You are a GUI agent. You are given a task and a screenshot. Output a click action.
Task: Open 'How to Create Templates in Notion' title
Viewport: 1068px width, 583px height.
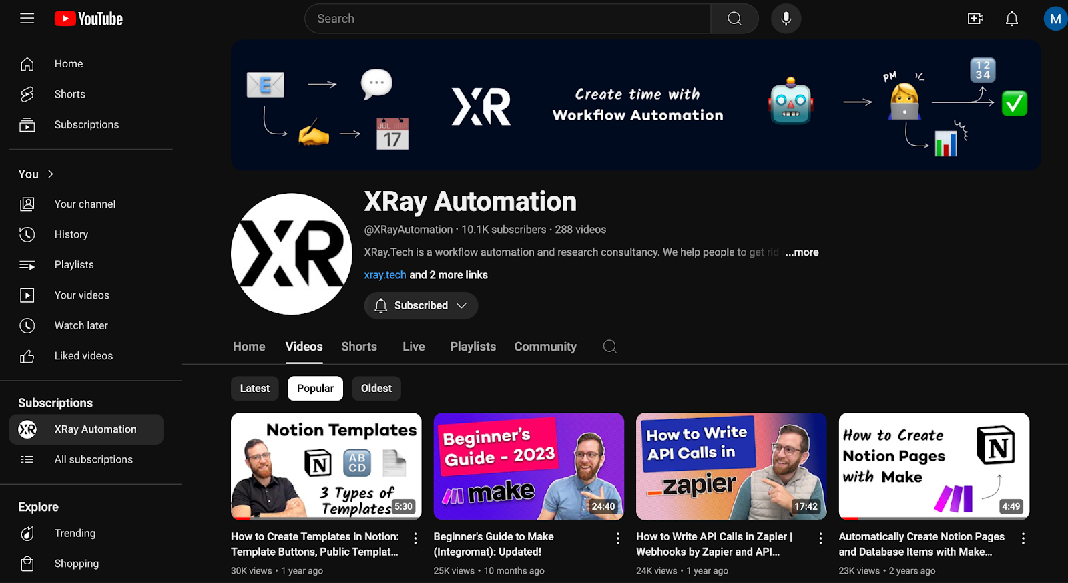tap(315, 544)
